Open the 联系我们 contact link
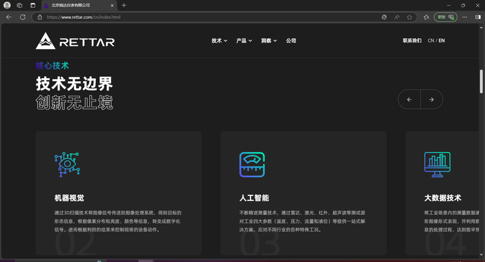 tap(412, 41)
